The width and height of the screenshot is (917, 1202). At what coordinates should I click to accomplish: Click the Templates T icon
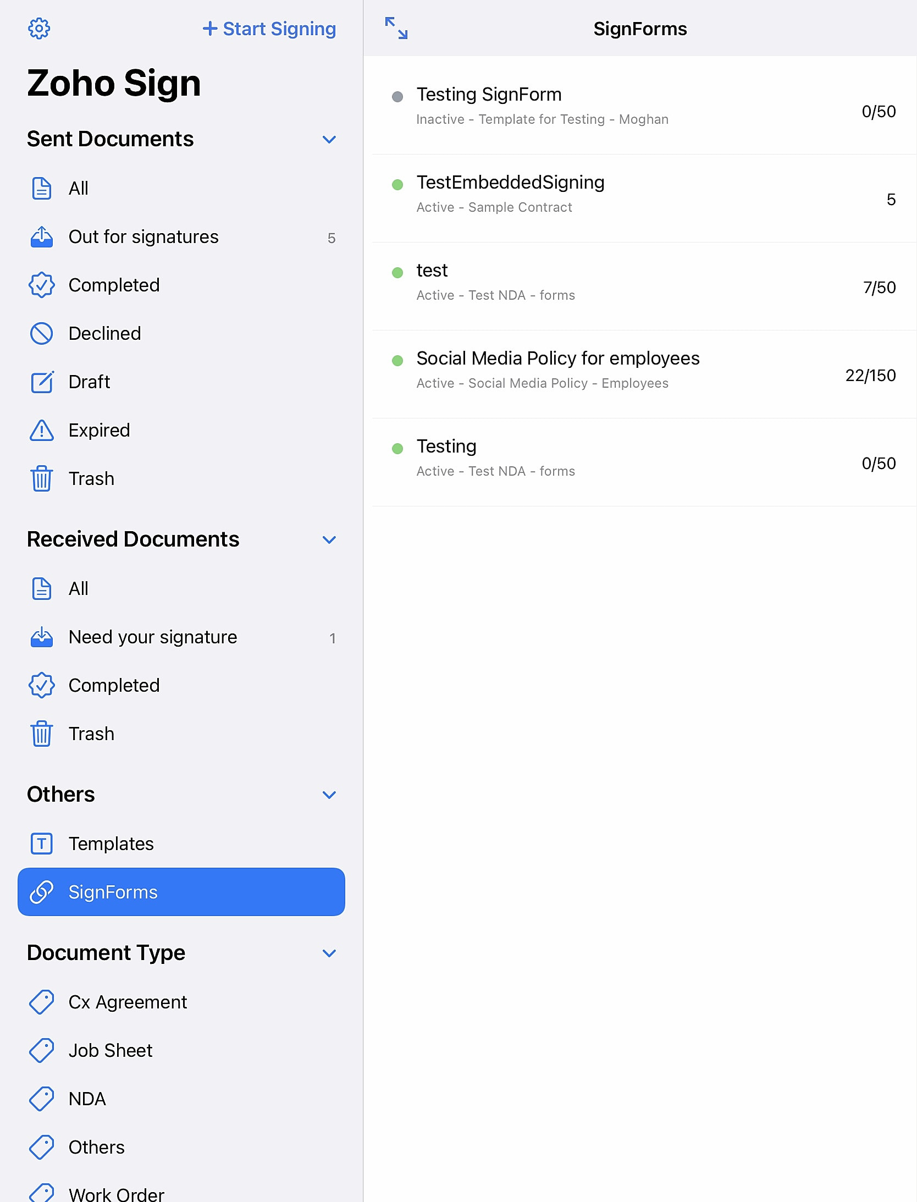pyautogui.click(x=42, y=843)
